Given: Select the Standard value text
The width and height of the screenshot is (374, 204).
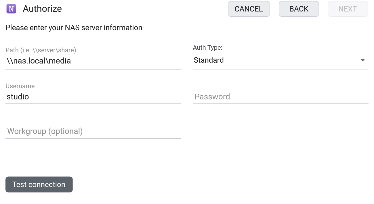Looking at the screenshot, I should click(x=209, y=60).
